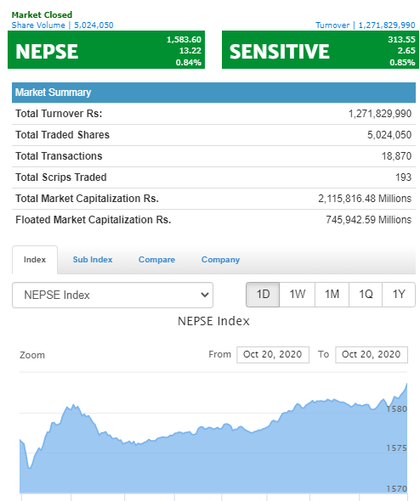Image resolution: width=420 pixels, height=501 pixels.
Task: Open the NEPSE Index dropdown arrow
Action: (x=205, y=295)
